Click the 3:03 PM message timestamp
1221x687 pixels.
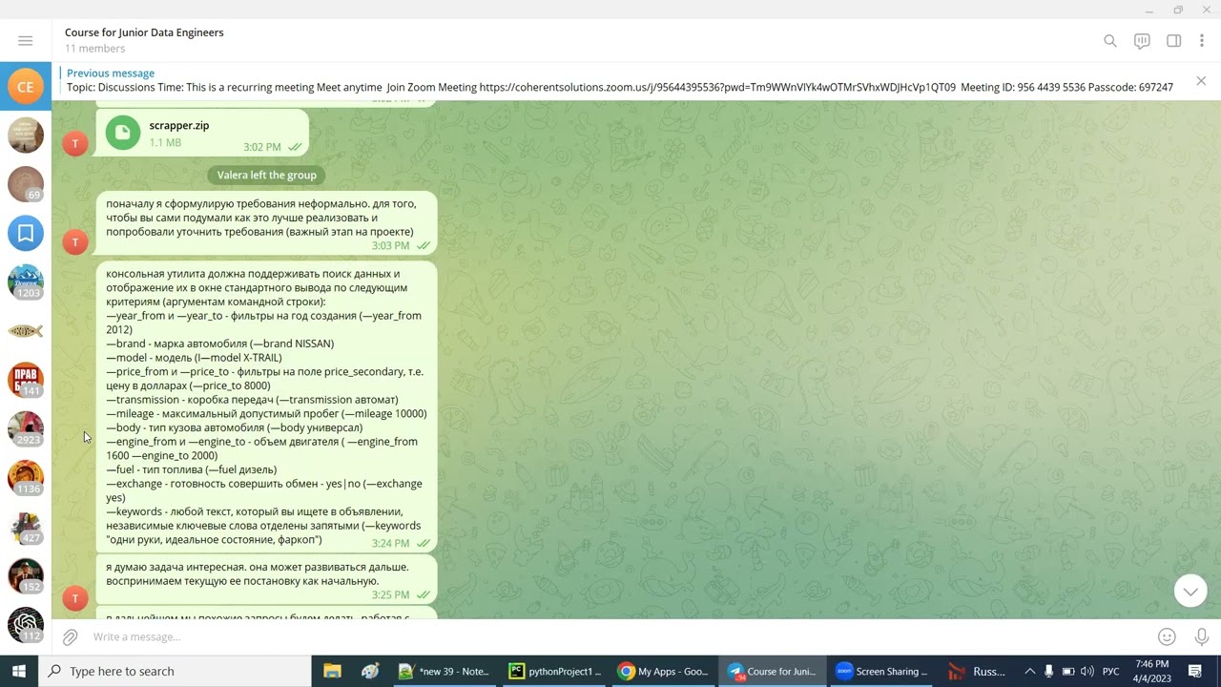point(390,245)
